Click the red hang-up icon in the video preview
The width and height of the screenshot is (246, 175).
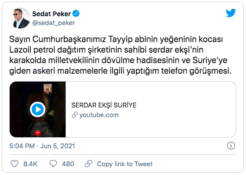click(x=38, y=133)
